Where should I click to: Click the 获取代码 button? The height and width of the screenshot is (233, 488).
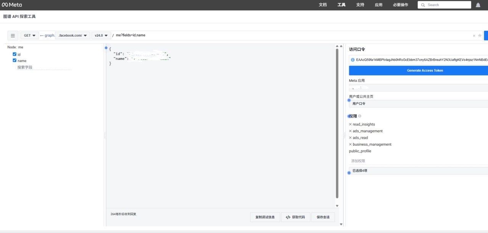pos(295,217)
